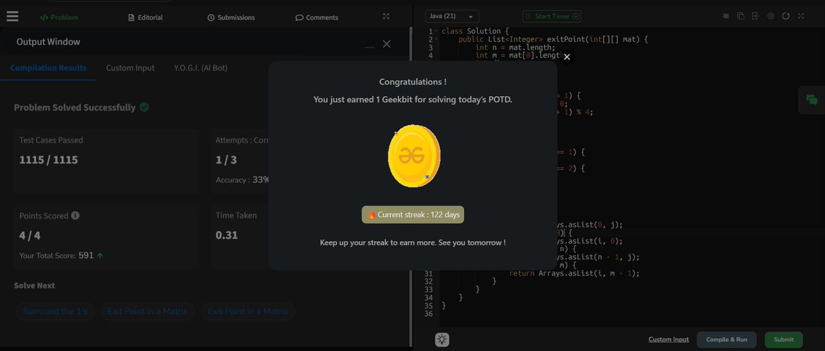Click the 'Test Cases Passed' label
825x351 pixels.
coord(51,140)
